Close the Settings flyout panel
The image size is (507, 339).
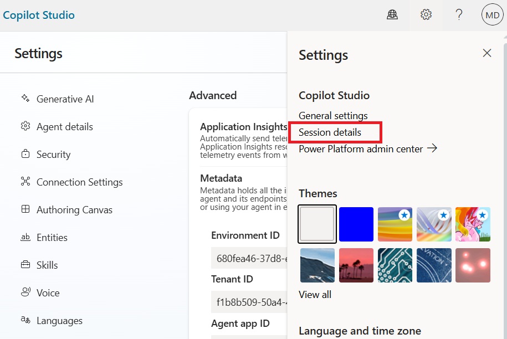click(x=487, y=53)
